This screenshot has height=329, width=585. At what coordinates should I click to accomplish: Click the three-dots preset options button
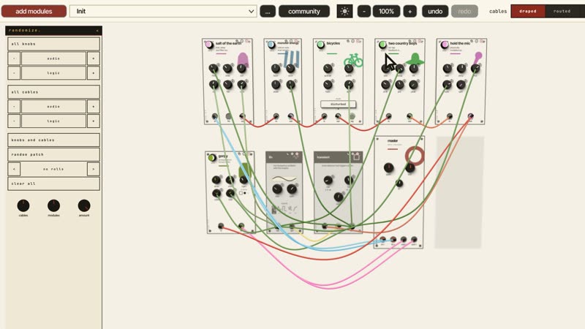(x=268, y=11)
